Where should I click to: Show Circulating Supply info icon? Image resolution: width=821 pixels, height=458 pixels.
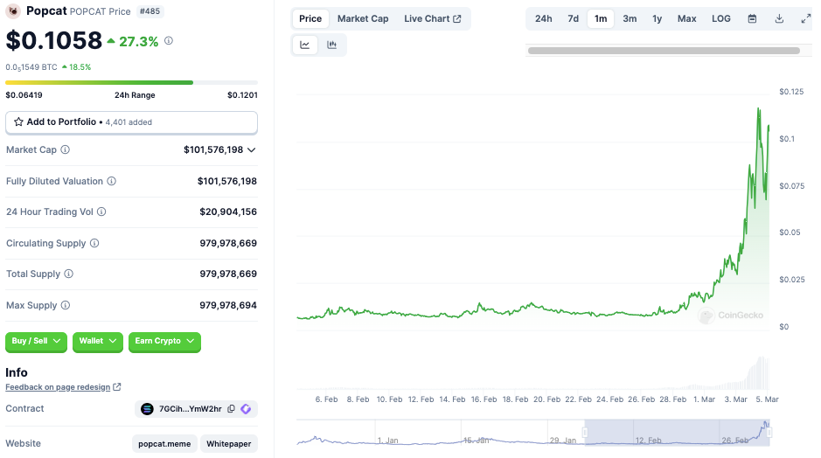tap(94, 243)
